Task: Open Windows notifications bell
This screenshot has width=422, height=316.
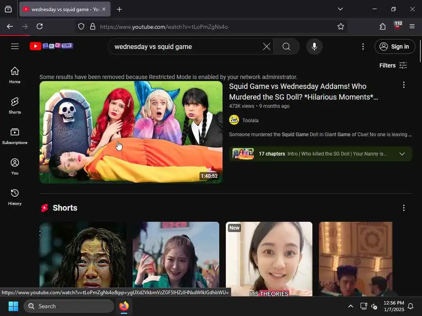Action: tap(411, 306)
